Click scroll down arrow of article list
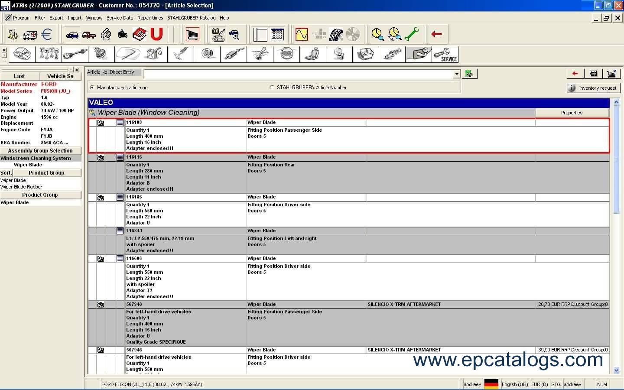This screenshot has width=624, height=390. pyautogui.click(x=616, y=370)
